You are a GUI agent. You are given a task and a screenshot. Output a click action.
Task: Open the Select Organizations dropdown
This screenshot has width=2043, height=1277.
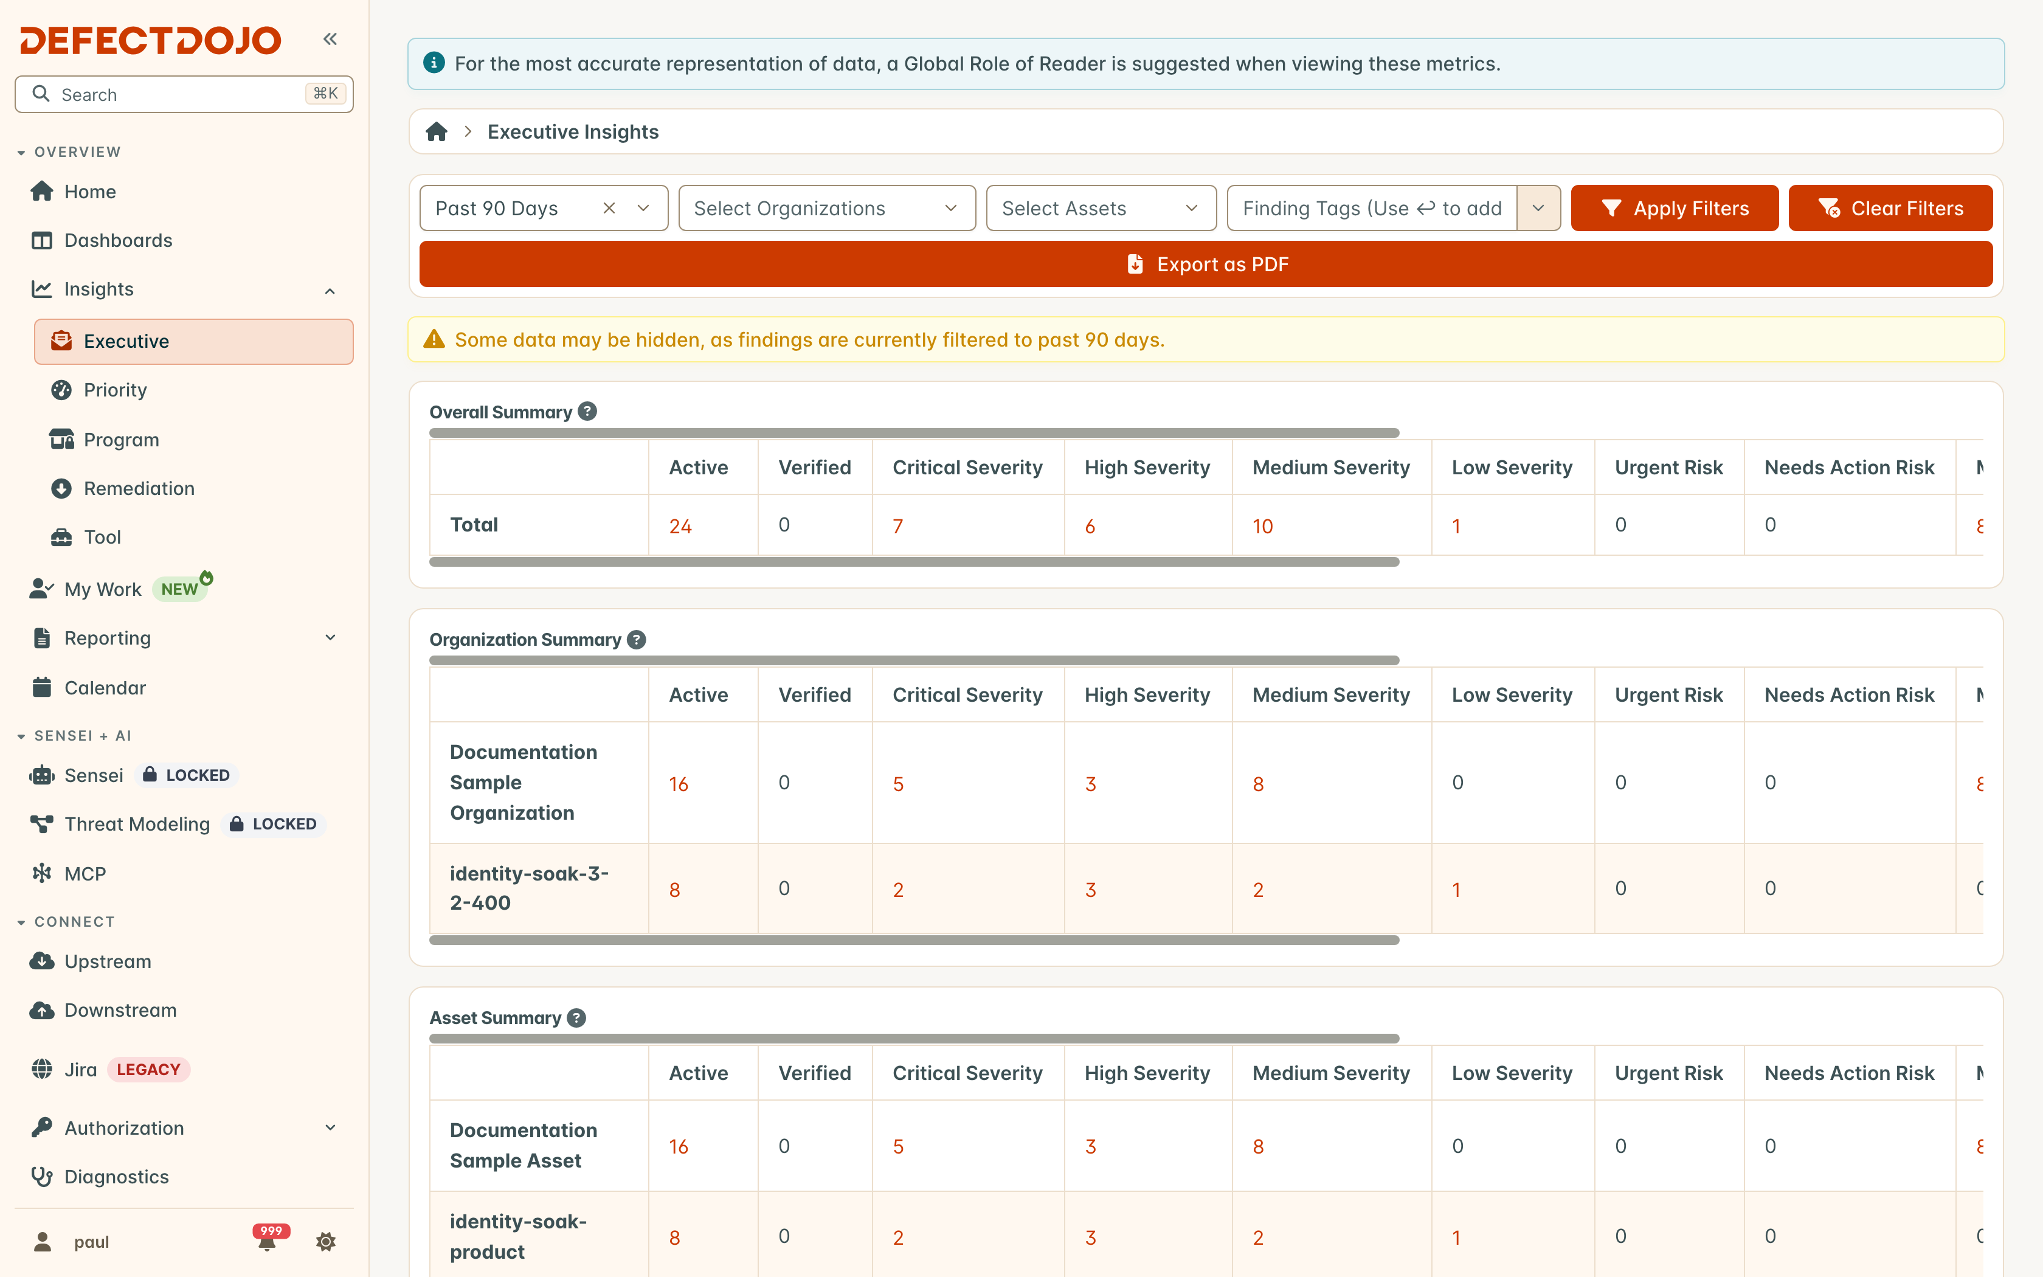(826, 208)
